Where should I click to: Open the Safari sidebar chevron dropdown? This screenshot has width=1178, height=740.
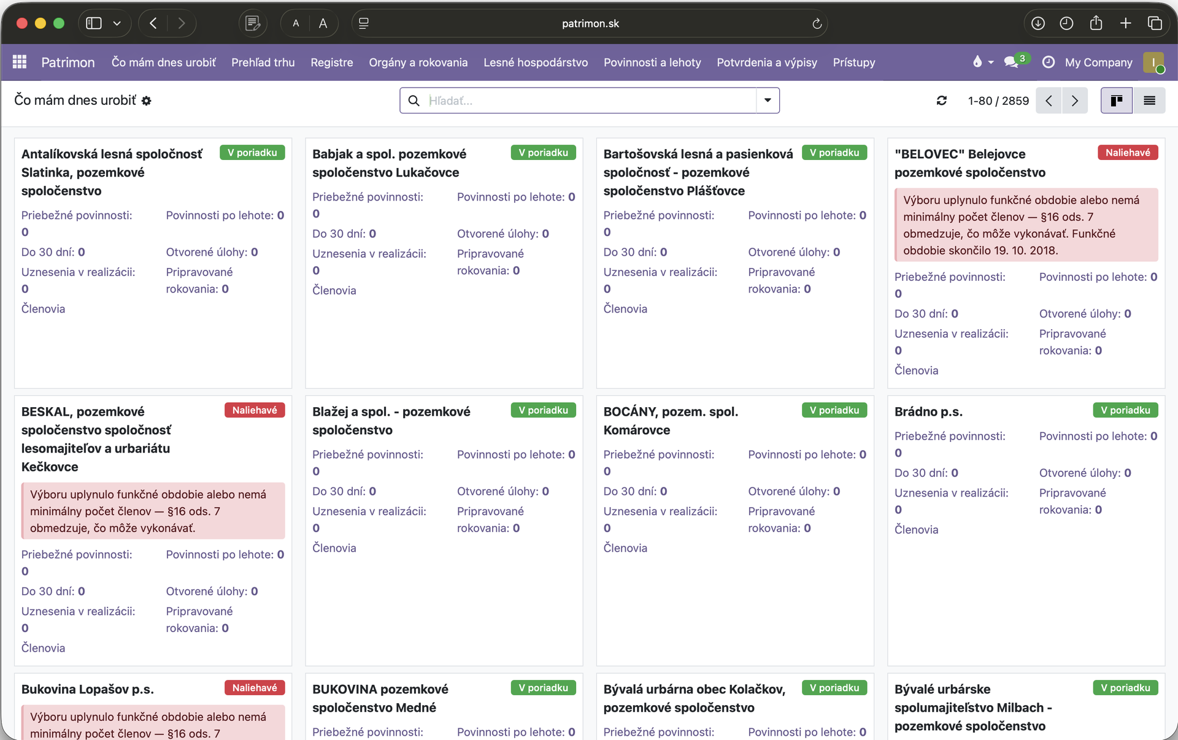coord(117,23)
